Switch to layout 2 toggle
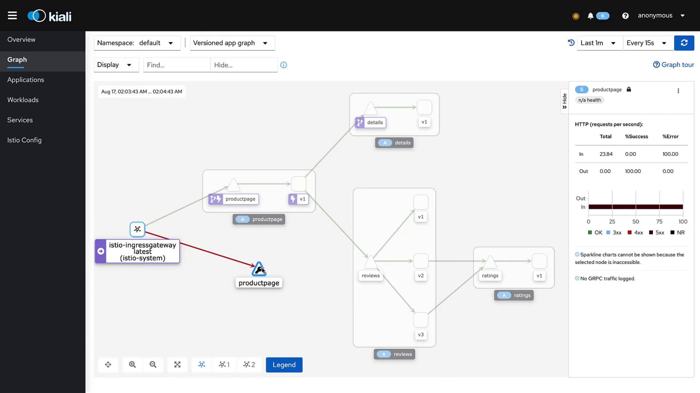 point(249,365)
